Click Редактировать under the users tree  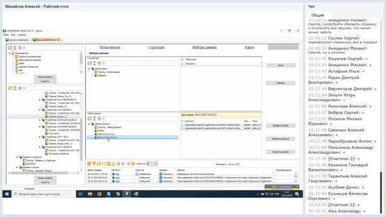pyautogui.click(x=45, y=77)
